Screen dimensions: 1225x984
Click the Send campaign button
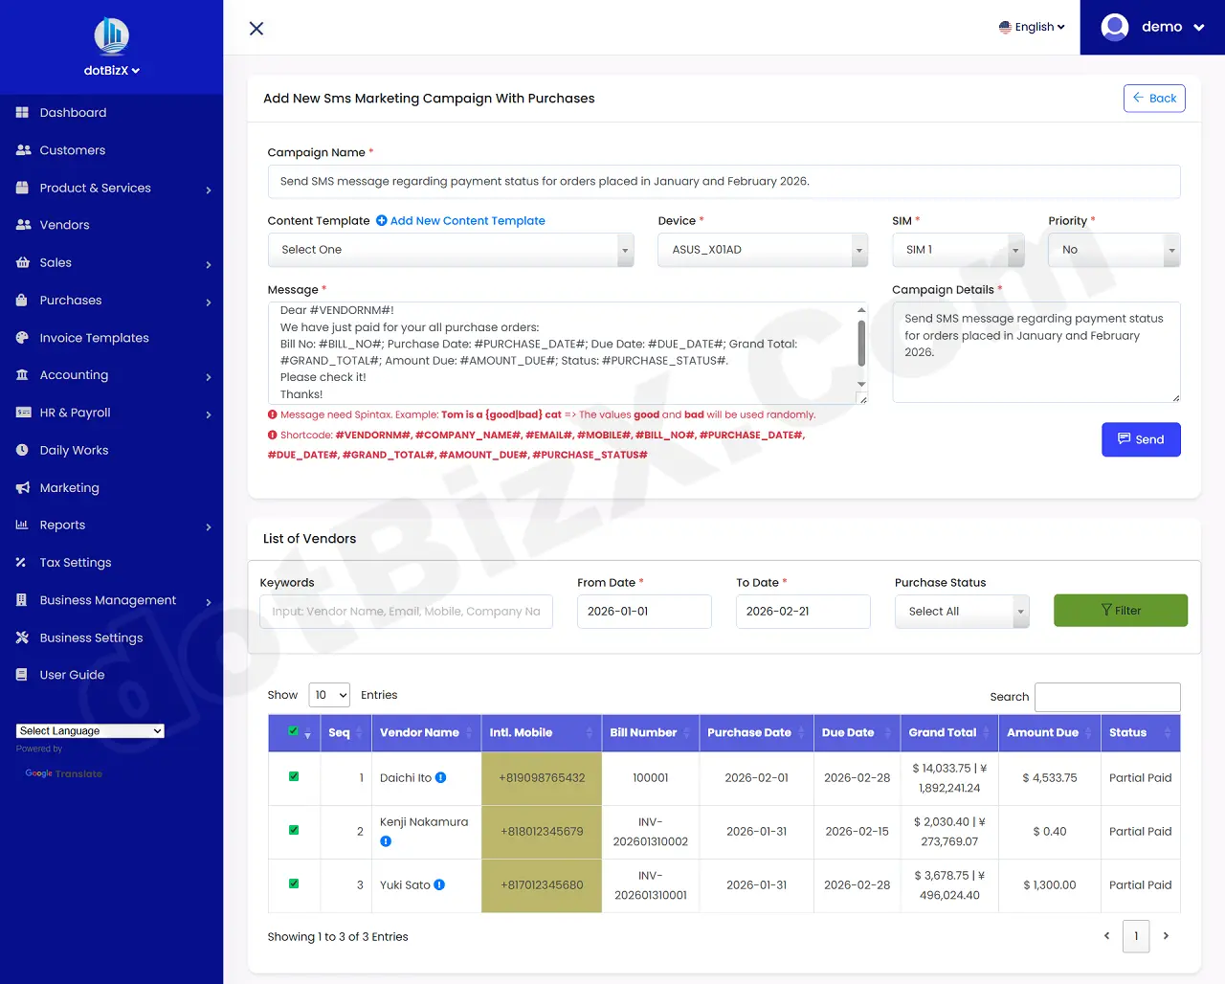(x=1141, y=439)
